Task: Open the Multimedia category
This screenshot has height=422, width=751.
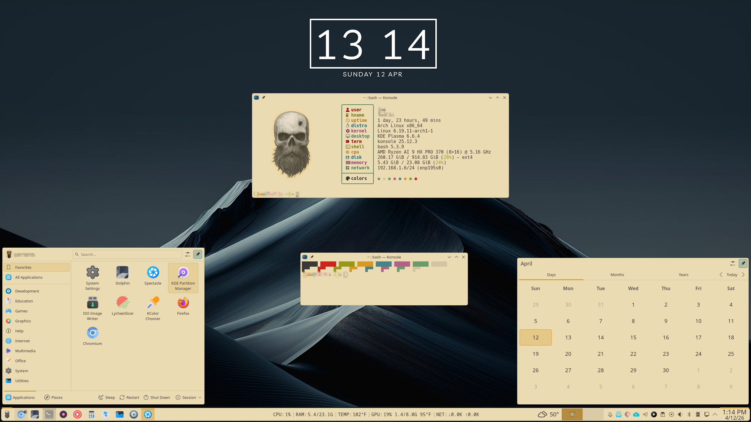Action: pos(37,351)
